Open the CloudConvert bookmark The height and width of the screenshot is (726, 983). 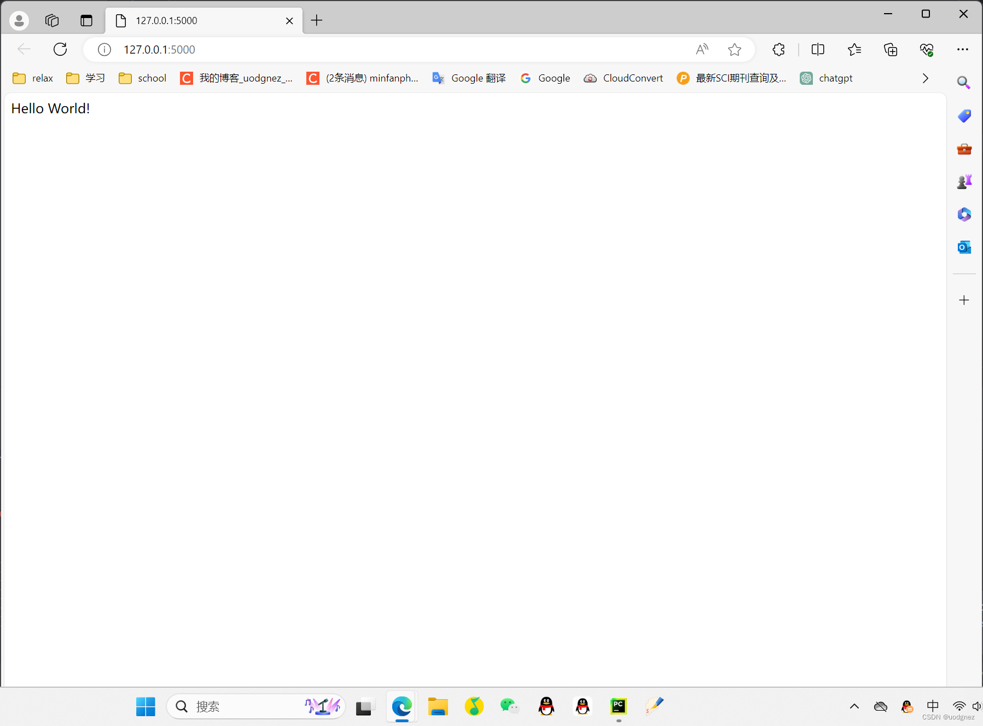[x=623, y=78]
